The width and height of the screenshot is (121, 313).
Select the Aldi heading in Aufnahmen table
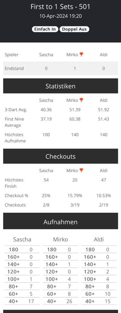click(x=99, y=239)
